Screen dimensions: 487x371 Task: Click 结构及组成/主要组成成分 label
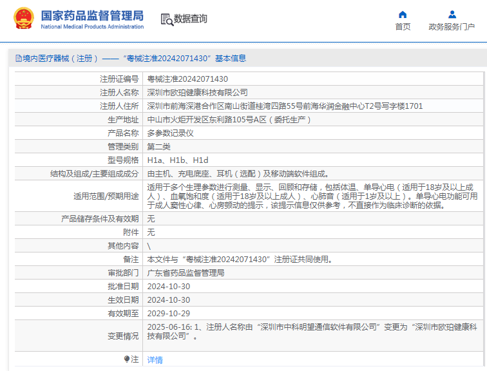click(95, 173)
